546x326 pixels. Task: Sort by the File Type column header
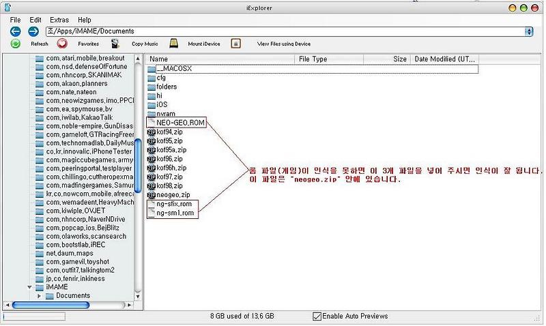tap(330, 59)
